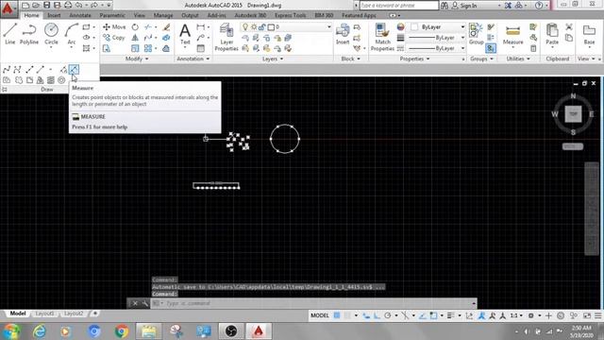604x340 pixels.
Task: Toggle lineweight display in status bar
Action: [x=451, y=315]
